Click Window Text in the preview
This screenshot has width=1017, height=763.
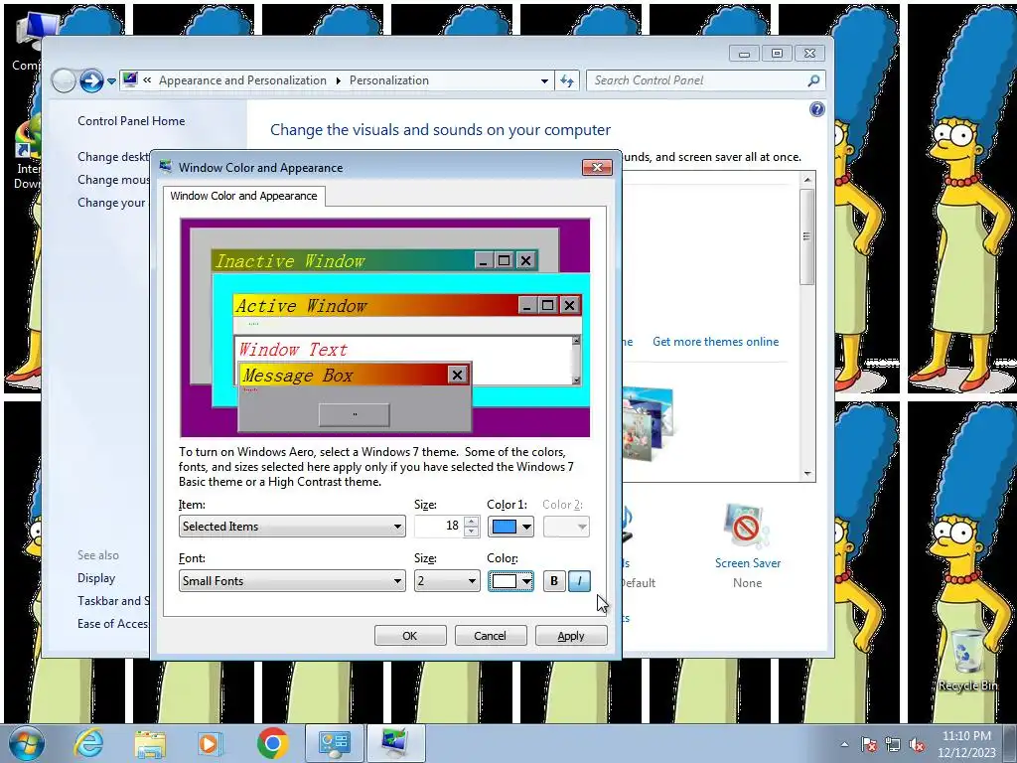click(x=293, y=349)
